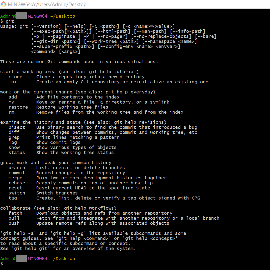This screenshot has width=270, height=270.
Task: Click 'Record changes to the repository'
Action: [x=81, y=173]
